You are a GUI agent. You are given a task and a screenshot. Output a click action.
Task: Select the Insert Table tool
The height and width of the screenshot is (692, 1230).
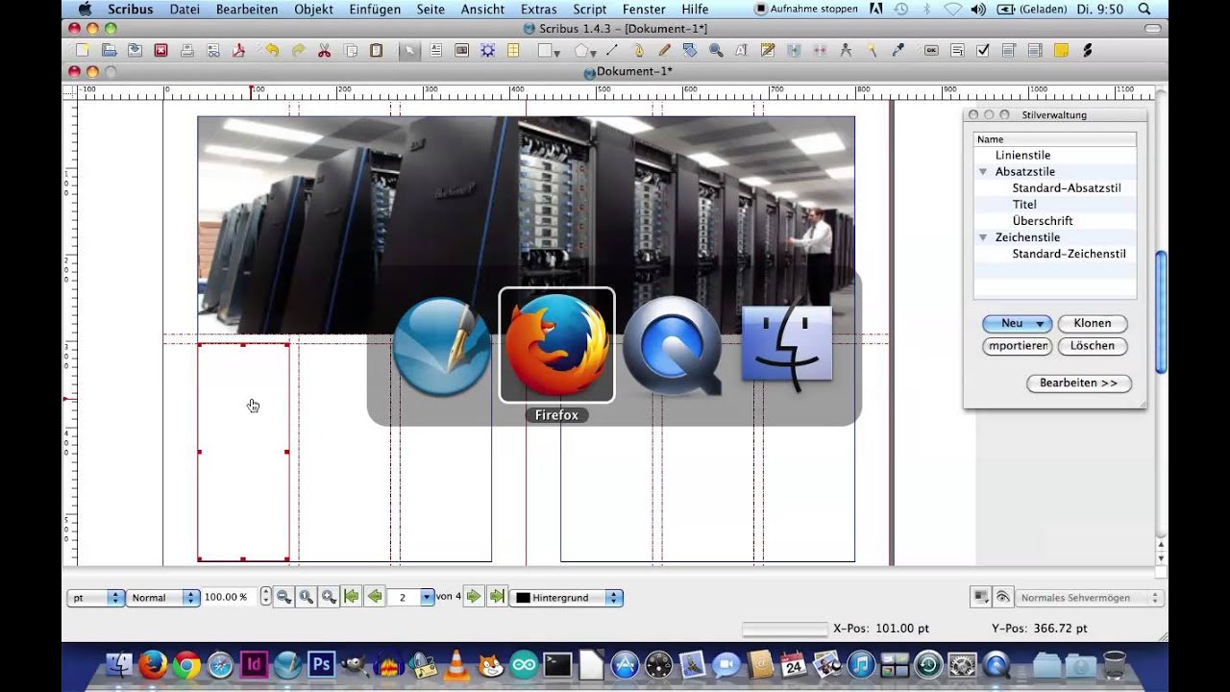tap(513, 50)
